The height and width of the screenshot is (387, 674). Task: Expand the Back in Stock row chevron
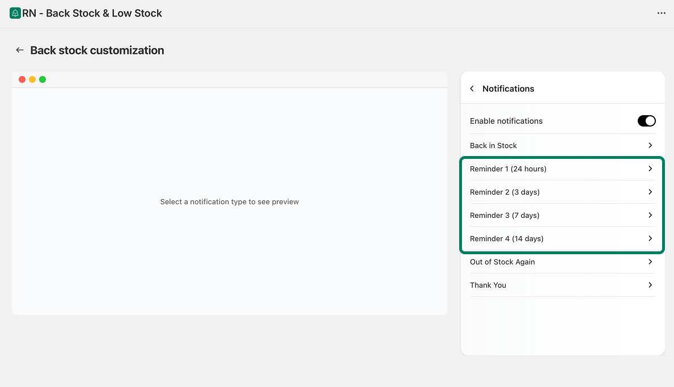(650, 145)
